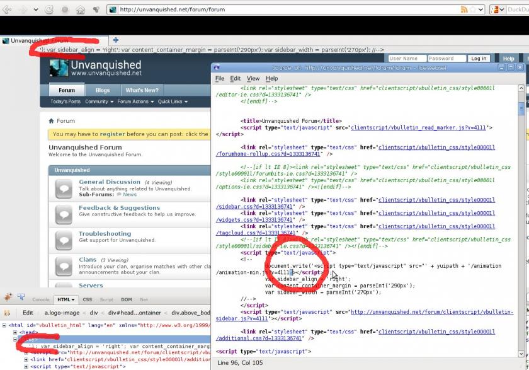The image size is (529, 370).
Task: Open the General Discussion forum link
Action: [110, 182]
